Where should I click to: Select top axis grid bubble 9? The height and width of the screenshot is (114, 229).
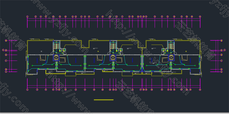60,17
